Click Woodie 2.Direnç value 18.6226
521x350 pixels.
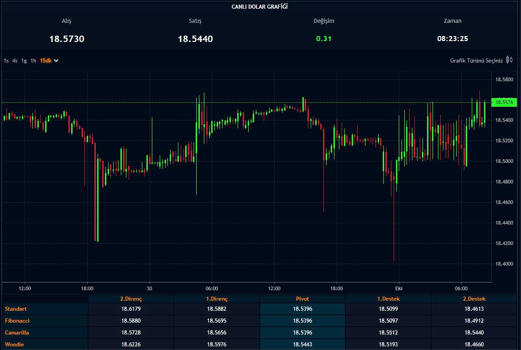131,345
